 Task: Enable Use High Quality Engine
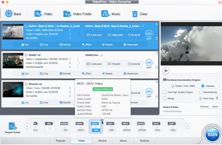click(x=165, y=92)
